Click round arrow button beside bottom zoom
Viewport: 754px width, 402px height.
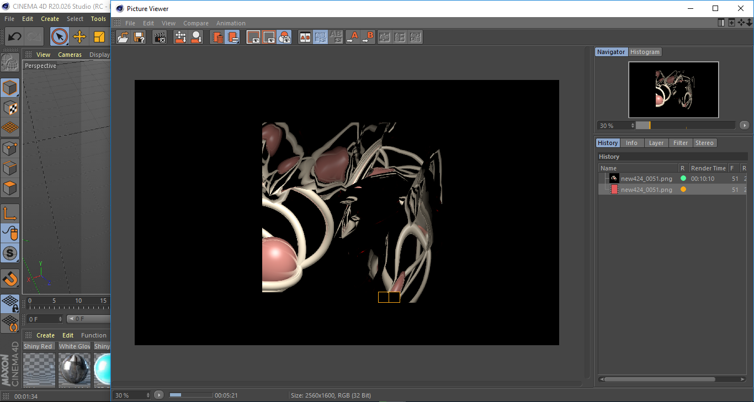pos(159,395)
